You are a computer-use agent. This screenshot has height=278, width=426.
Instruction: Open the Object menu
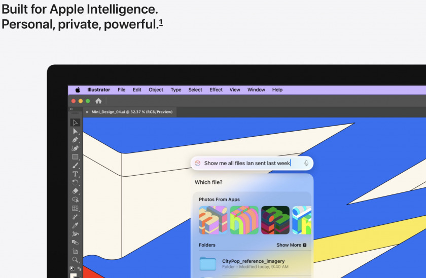coord(156,90)
